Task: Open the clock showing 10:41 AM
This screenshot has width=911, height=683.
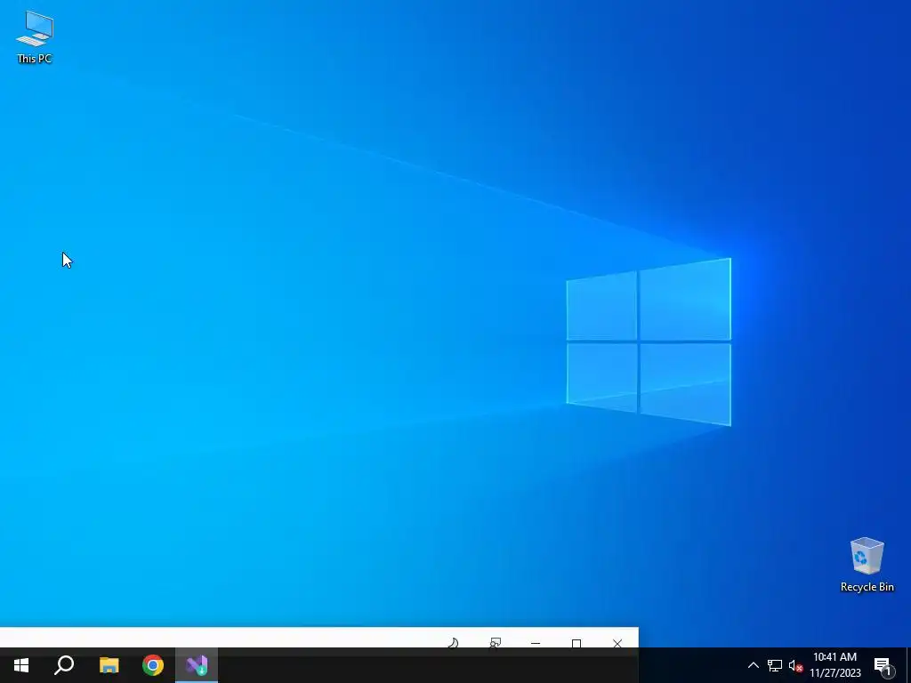Action: coord(834,665)
